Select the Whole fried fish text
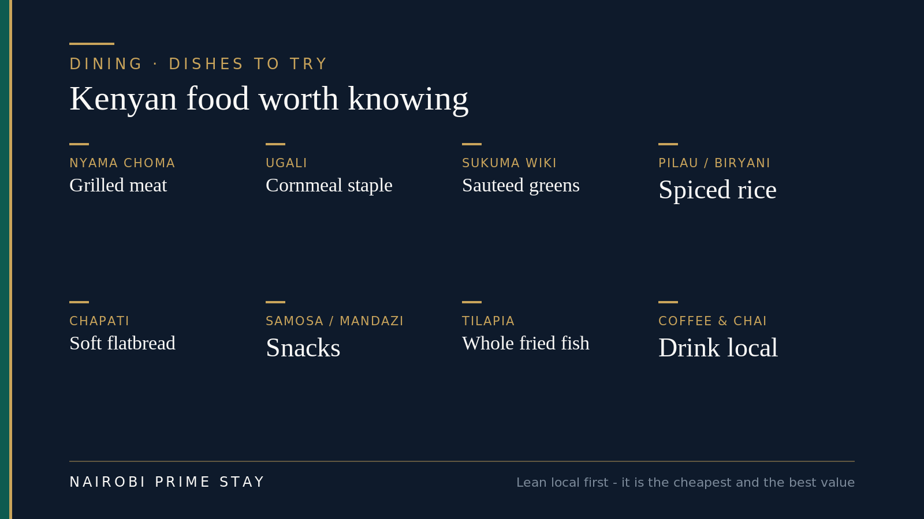 click(x=526, y=343)
